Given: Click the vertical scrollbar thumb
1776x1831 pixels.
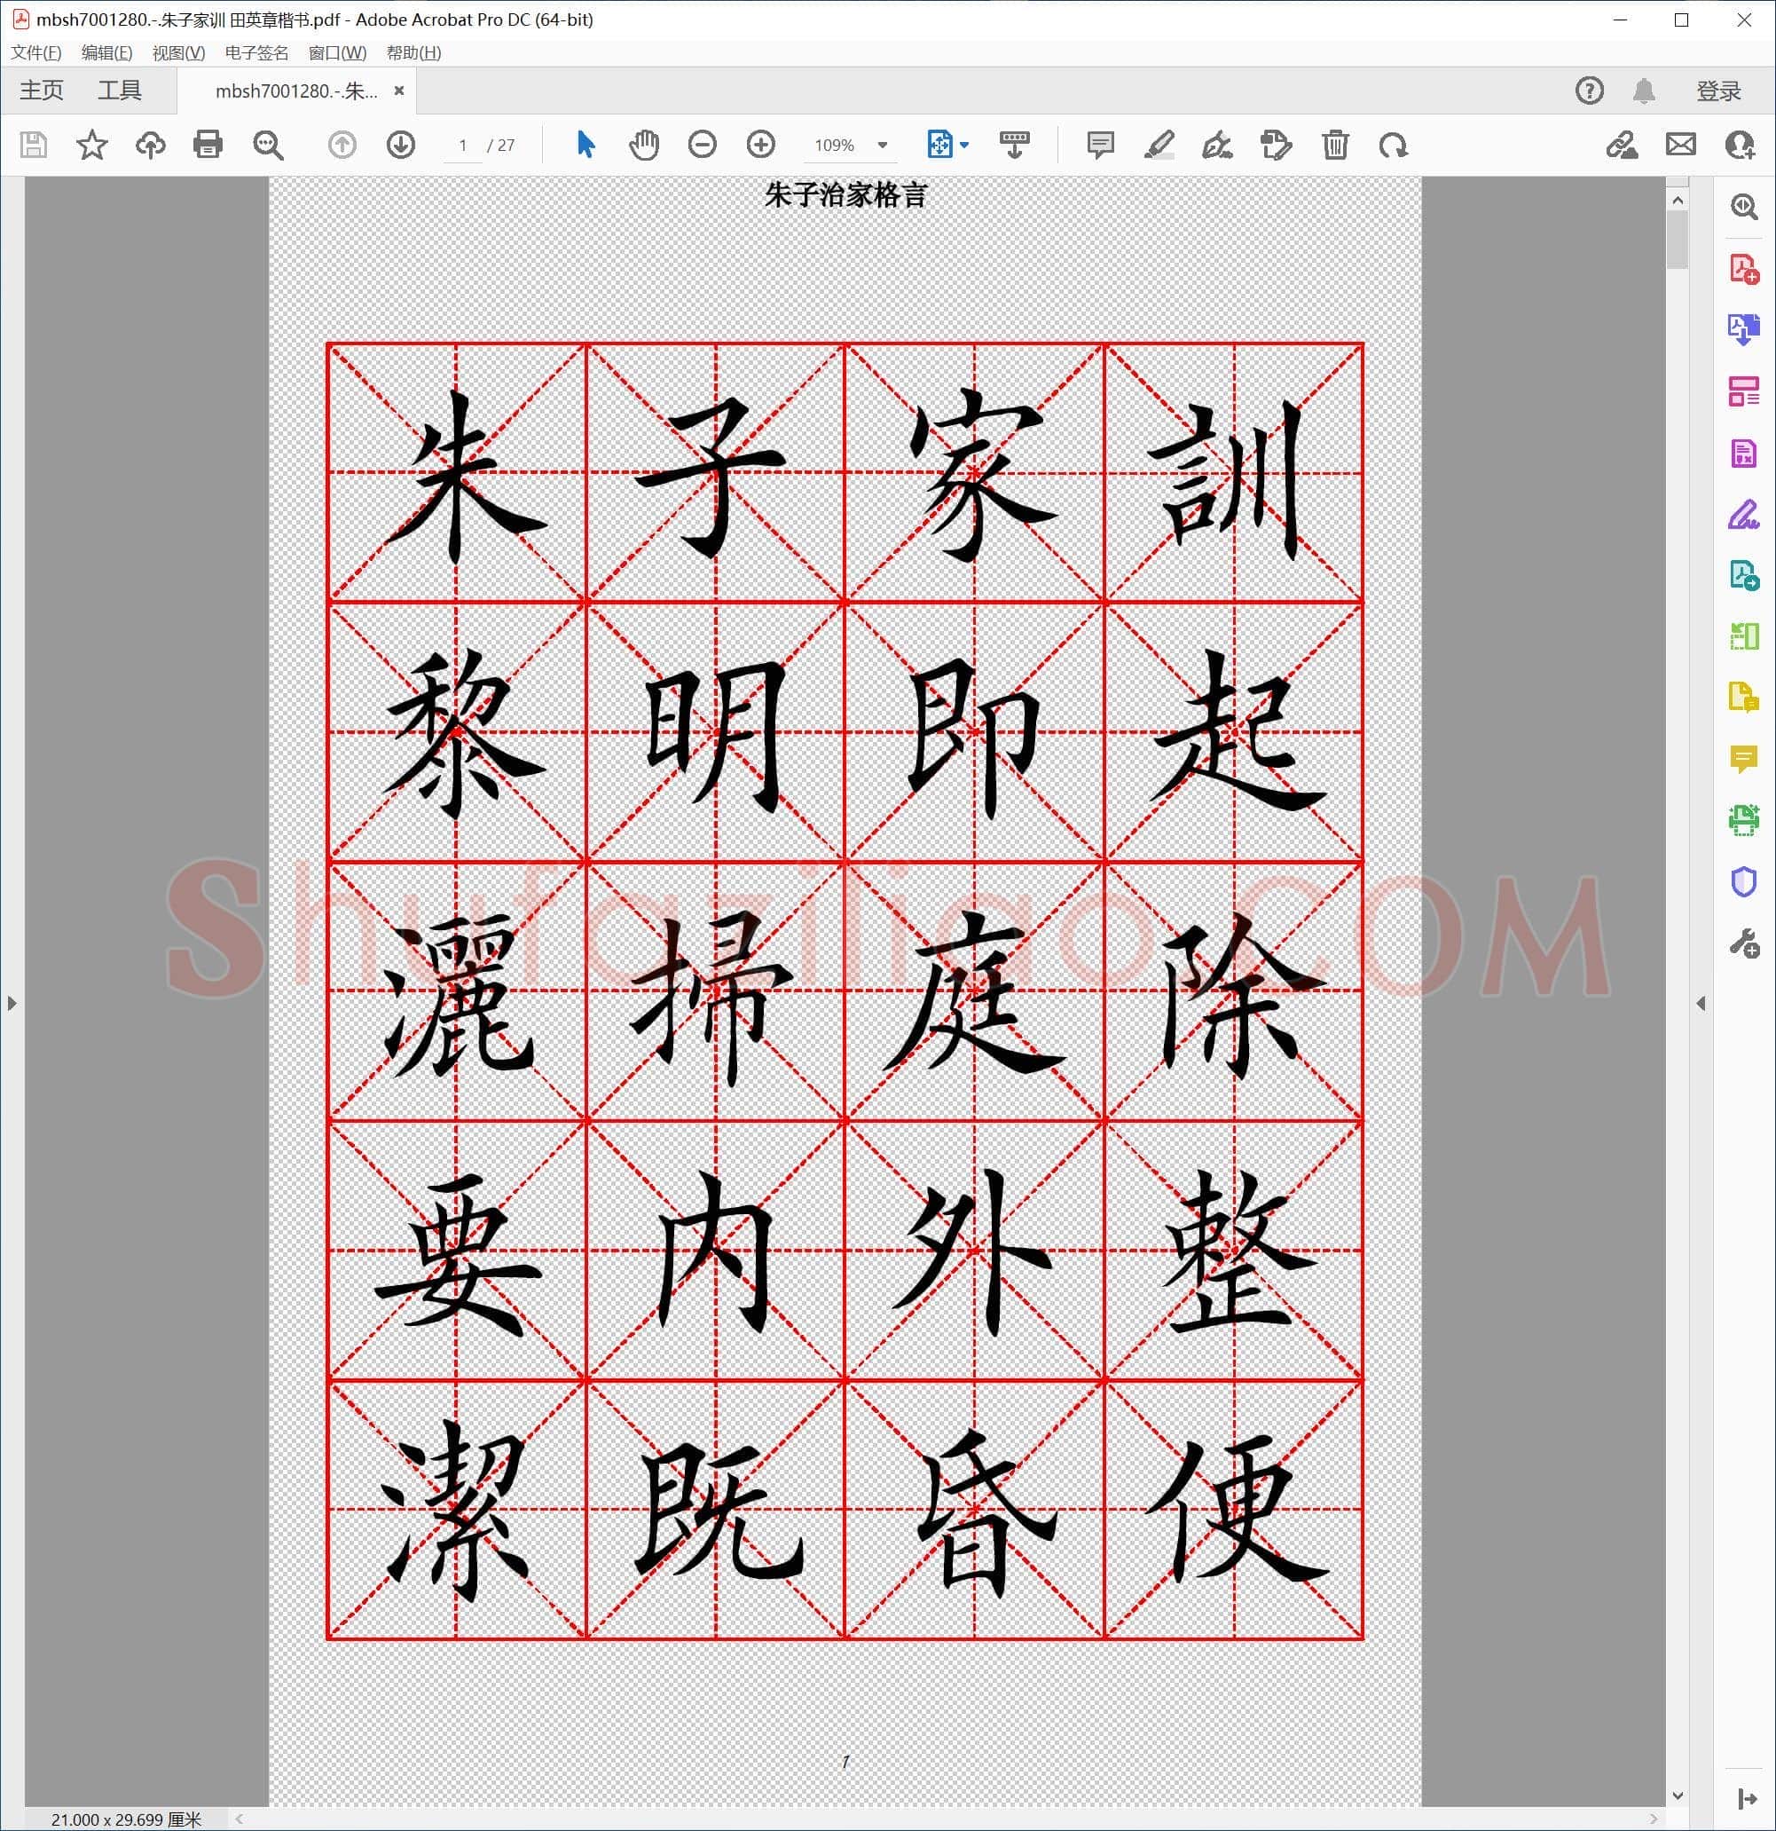Looking at the screenshot, I should pyautogui.click(x=1677, y=239).
